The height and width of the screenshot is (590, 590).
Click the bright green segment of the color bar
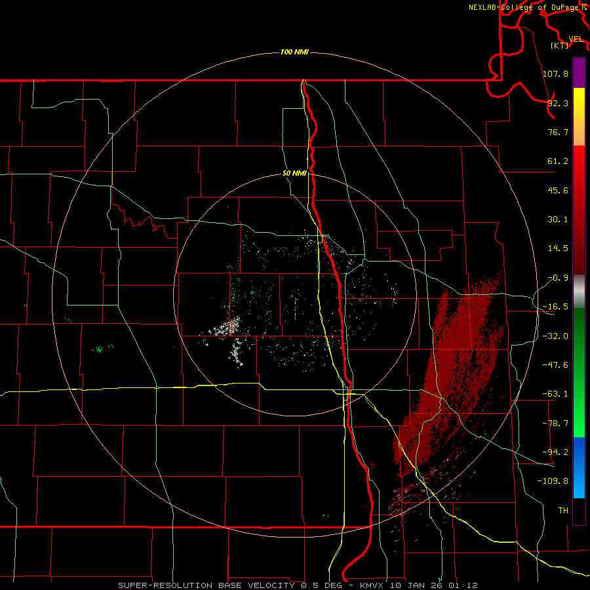coord(579,372)
